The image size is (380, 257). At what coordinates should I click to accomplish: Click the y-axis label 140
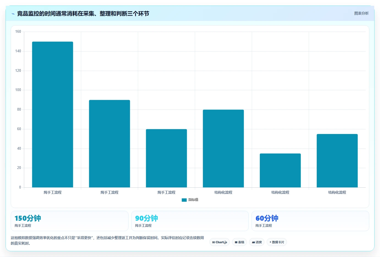(18, 51)
